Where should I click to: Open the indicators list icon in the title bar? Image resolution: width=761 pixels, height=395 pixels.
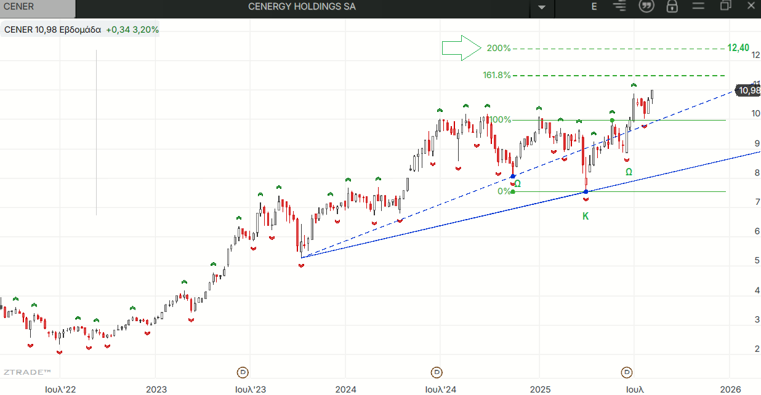[x=620, y=6]
